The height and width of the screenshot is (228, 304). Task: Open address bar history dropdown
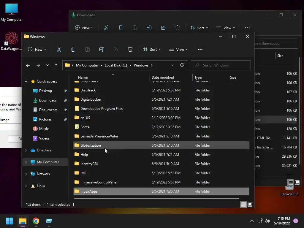[x=172, y=65]
